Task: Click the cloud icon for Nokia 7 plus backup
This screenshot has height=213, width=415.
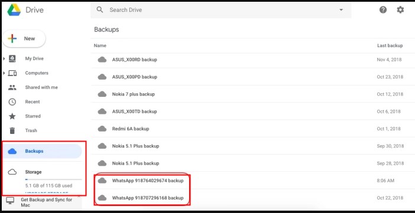Action: click(102, 94)
